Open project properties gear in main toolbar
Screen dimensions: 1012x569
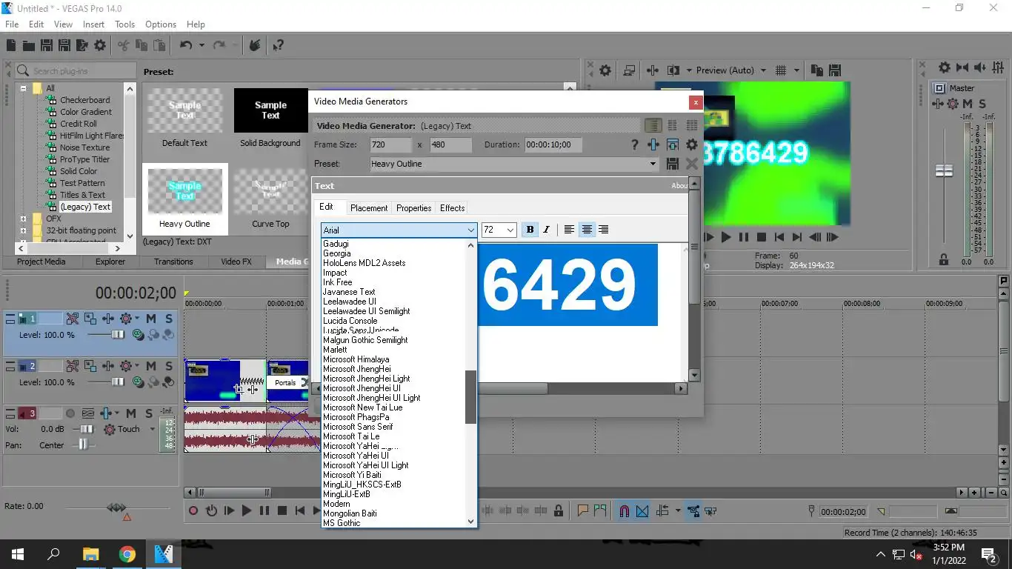99,45
